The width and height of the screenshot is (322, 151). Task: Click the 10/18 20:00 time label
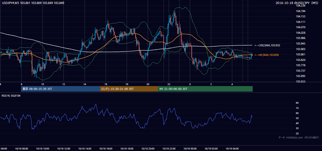pyautogui.click(x=148, y=149)
